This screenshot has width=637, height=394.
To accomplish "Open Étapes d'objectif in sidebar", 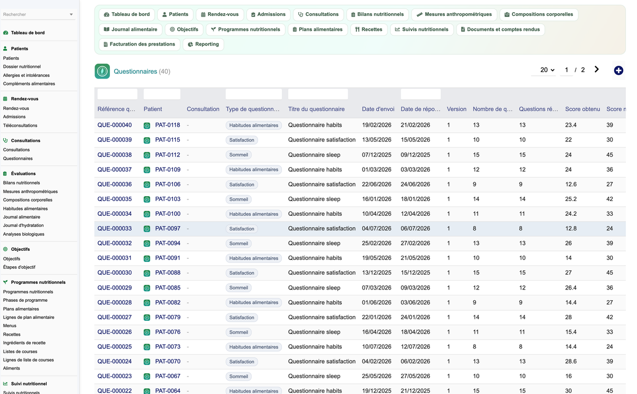I will [19, 267].
